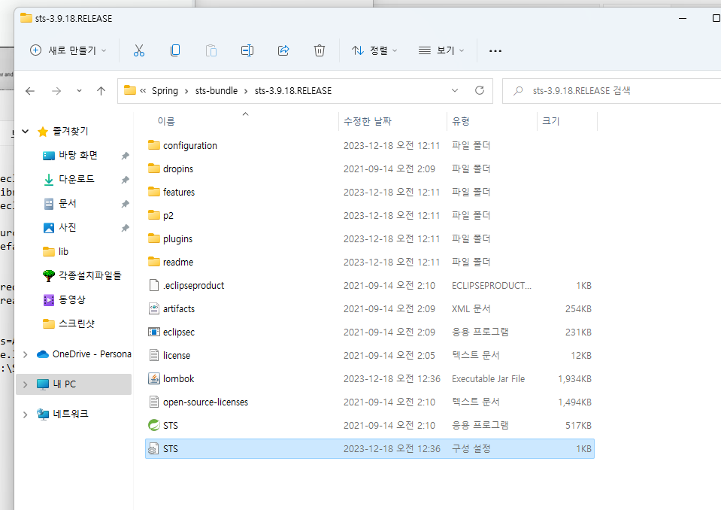
Task: Open 바탕 화면 in quick access
Action: click(77, 156)
